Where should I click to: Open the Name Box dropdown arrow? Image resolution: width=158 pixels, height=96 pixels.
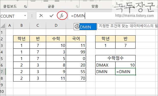(x=25, y=16)
